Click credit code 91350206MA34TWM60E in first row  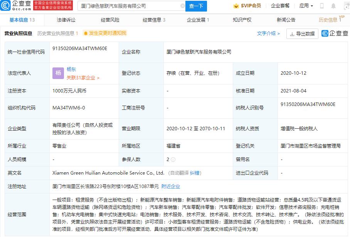click(x=80, y=49)
